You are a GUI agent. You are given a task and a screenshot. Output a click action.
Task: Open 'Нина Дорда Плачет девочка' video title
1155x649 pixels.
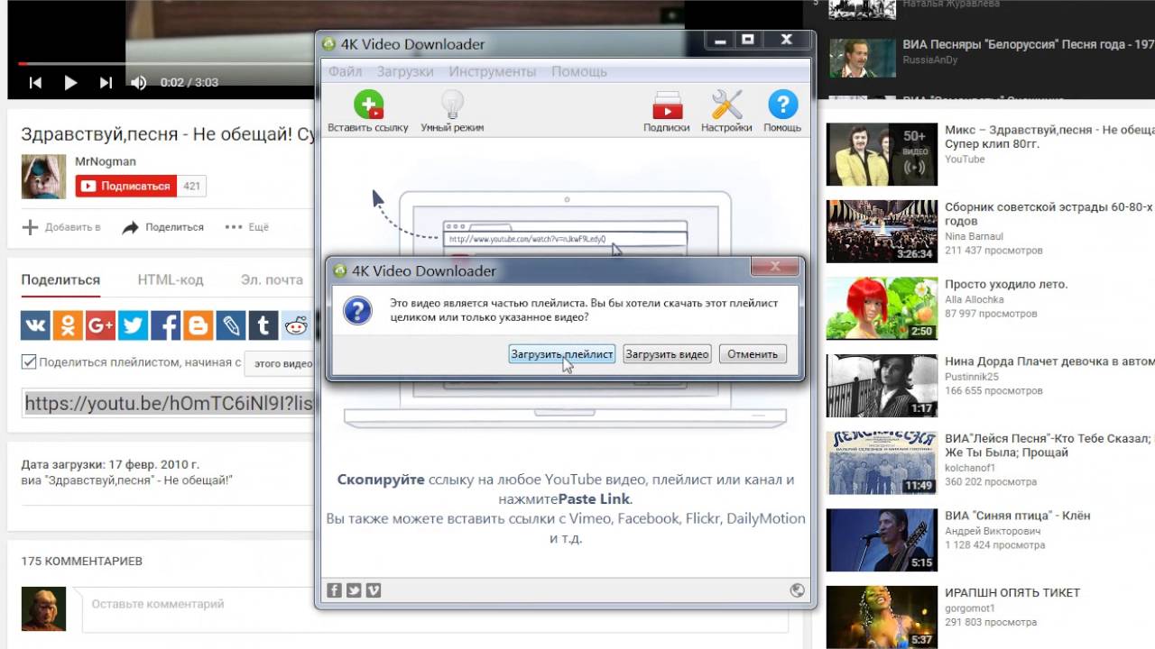pyautogui.click(x=1049, y=361)
